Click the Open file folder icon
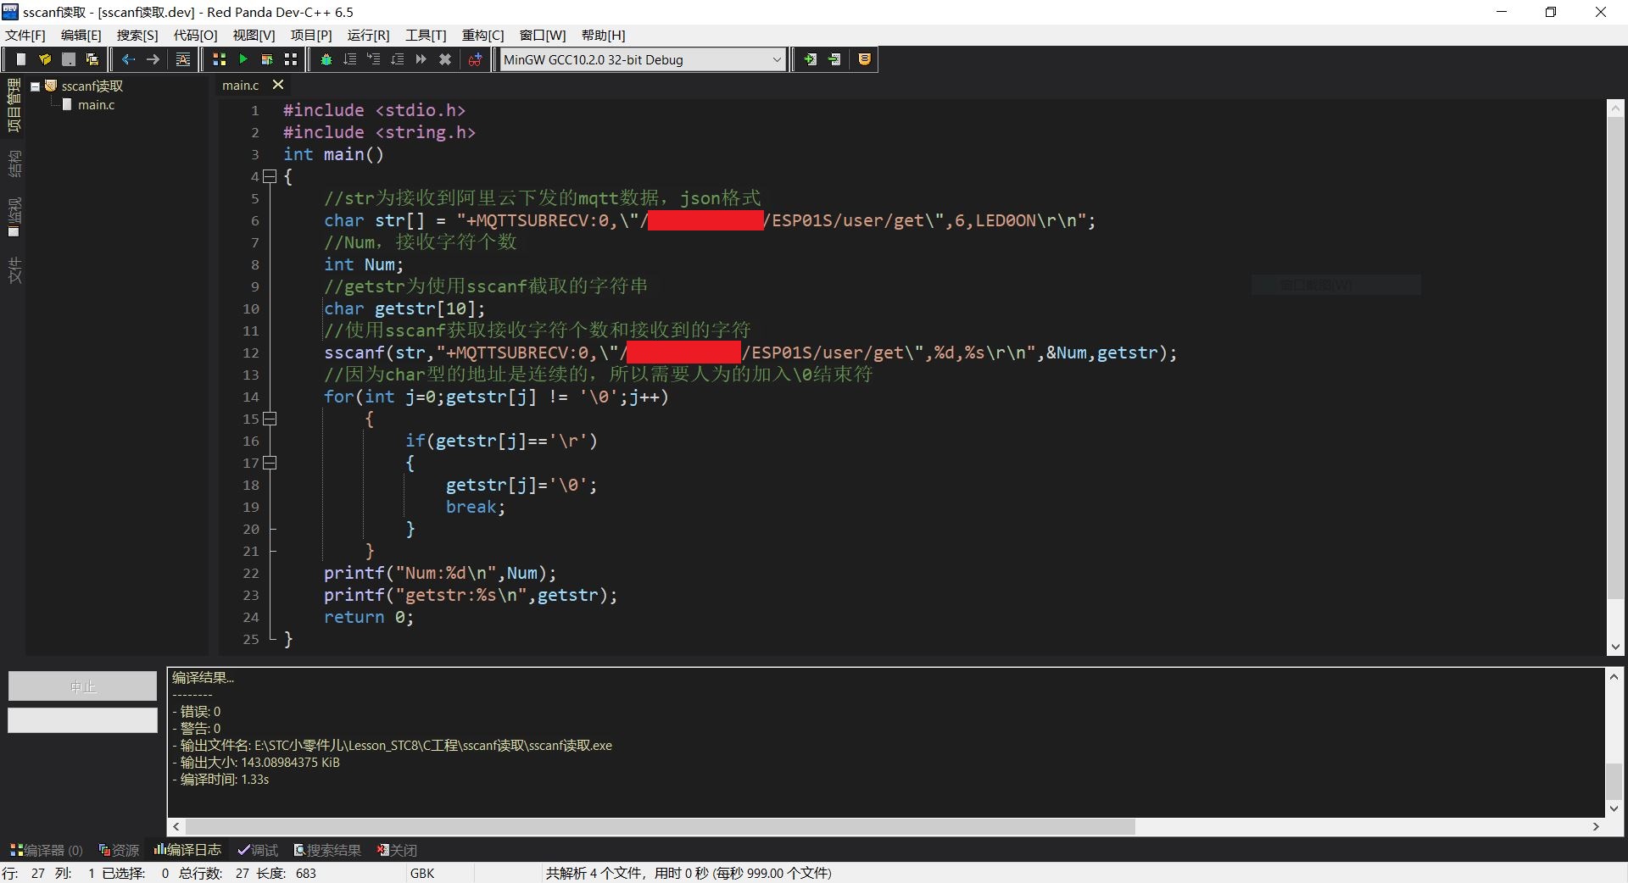1628x883 pixels. (x=45, y=59)
